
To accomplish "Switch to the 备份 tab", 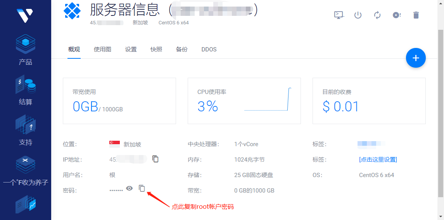I will [x=181, y=49].
